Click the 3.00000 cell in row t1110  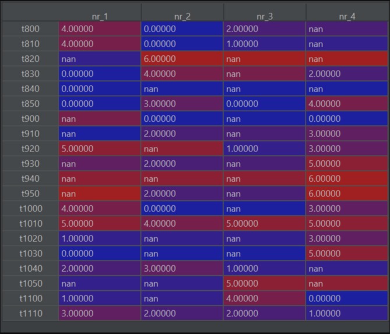click(100, 314)
